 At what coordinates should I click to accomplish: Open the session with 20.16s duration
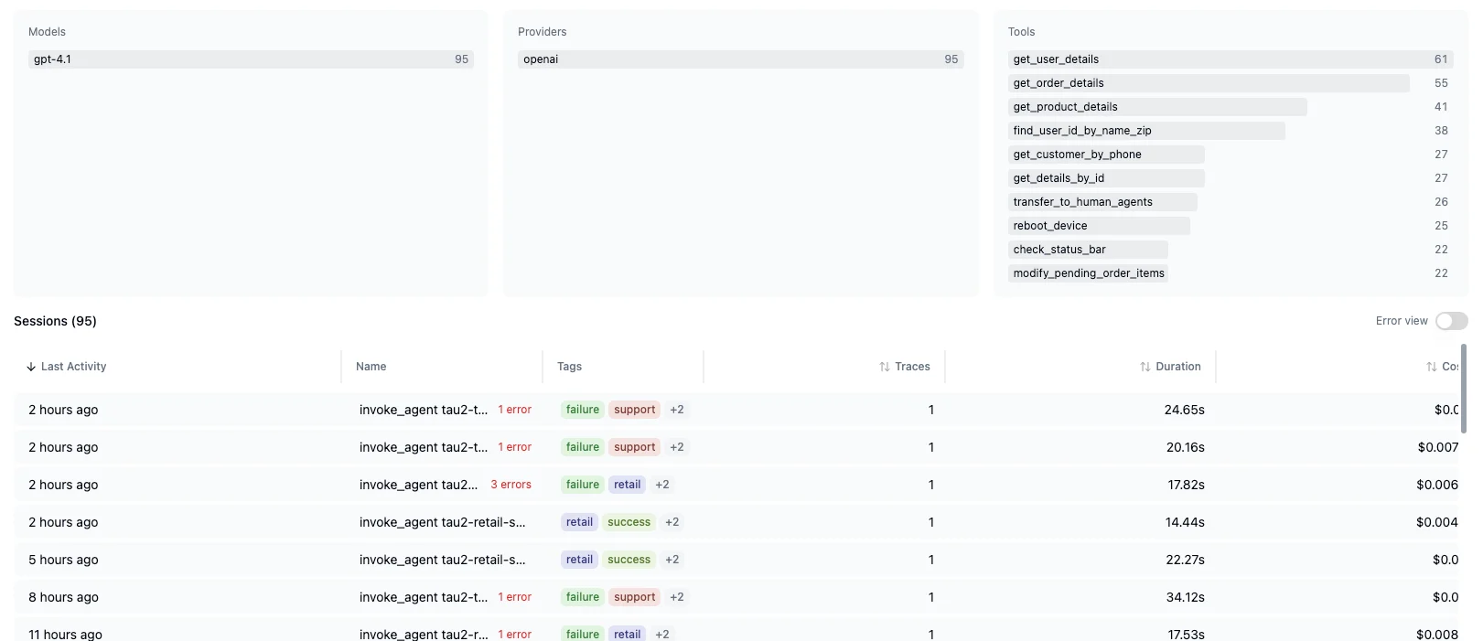click(x=736, y=447)
